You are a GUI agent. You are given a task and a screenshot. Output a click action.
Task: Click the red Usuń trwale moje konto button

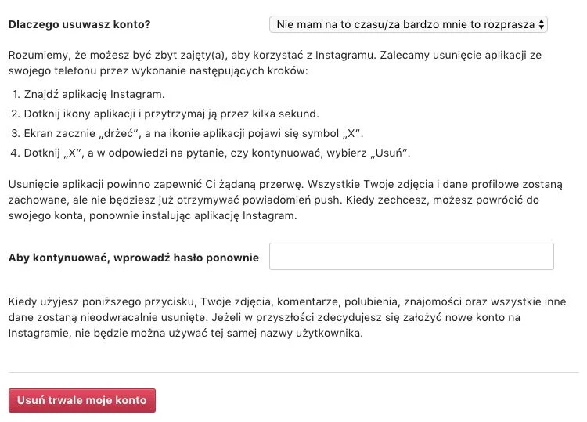(x=82, y=400)
